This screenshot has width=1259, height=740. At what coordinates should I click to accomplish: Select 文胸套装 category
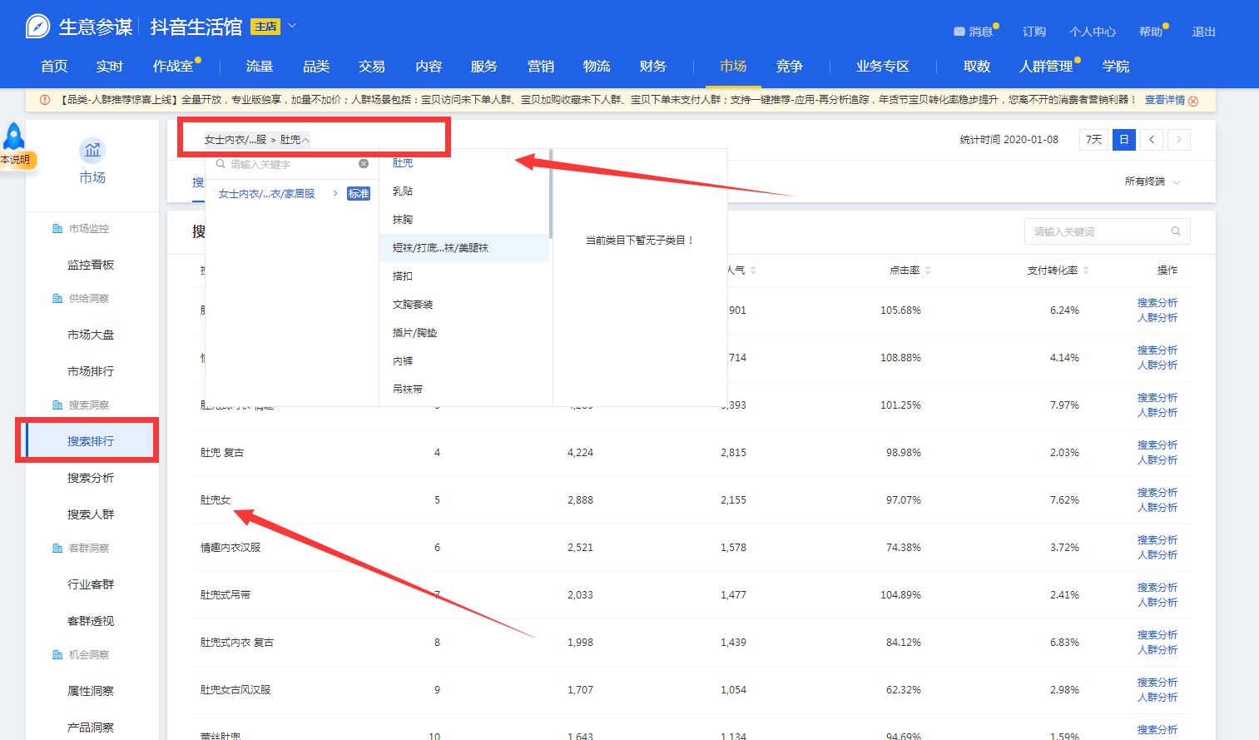(413, 305)
